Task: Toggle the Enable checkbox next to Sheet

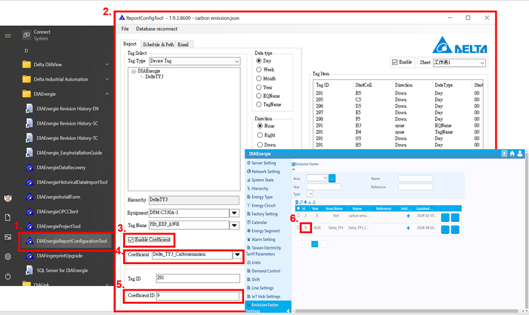Action: tap(395, 62)
